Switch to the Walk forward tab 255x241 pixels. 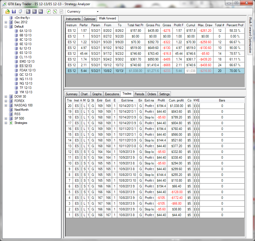click(x=107, y=18)
